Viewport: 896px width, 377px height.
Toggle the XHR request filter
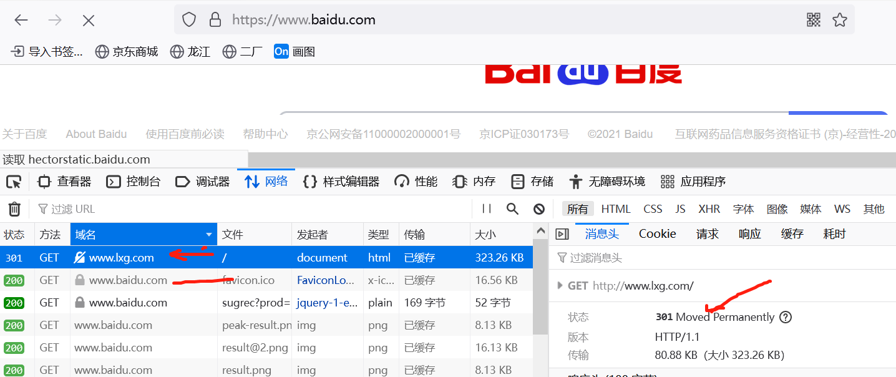click(x=709, y=209)
